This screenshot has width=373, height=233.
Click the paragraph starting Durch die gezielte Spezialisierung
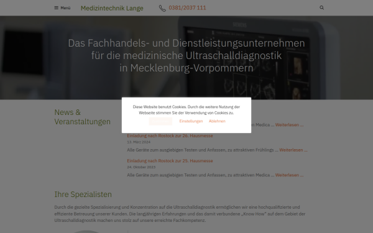pos(180,214)
